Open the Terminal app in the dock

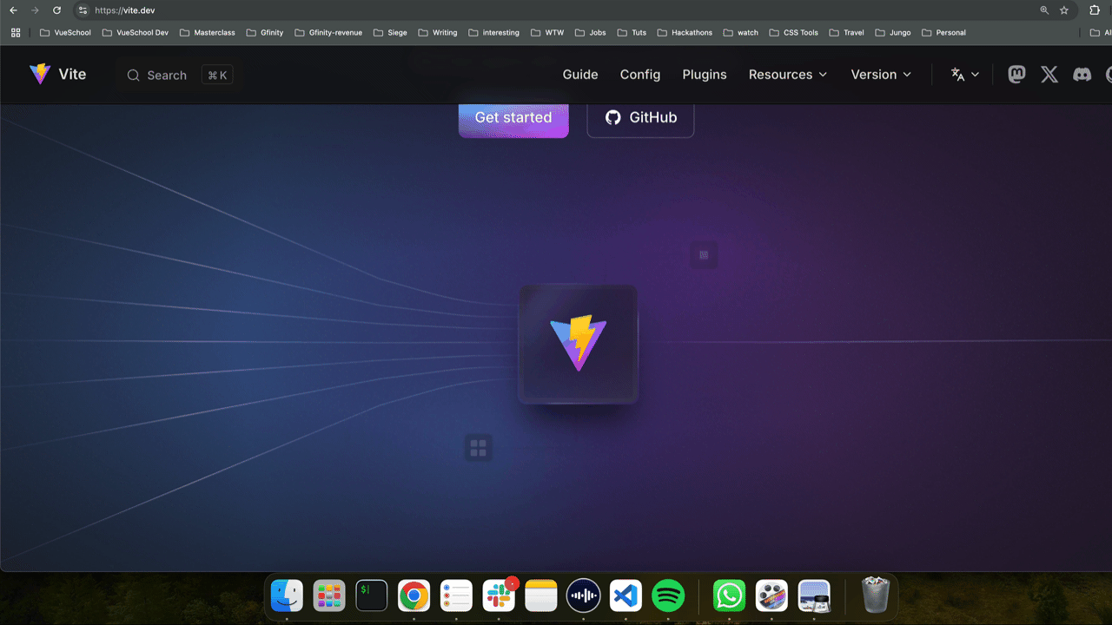[372, 595]
